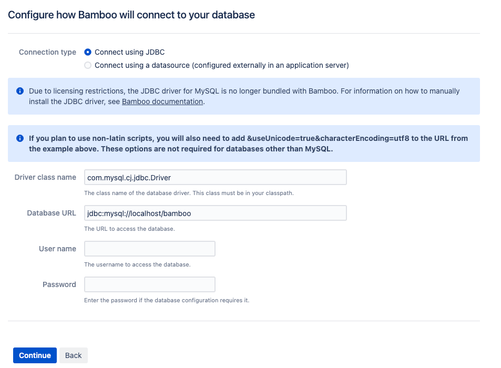
Task: Focus the Driver class name field
Action: [x=216, y=177]
